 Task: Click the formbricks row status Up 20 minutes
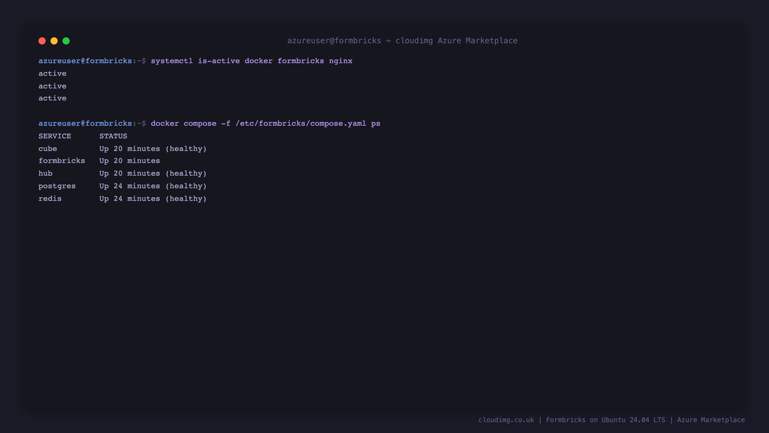tap(130, 161)
